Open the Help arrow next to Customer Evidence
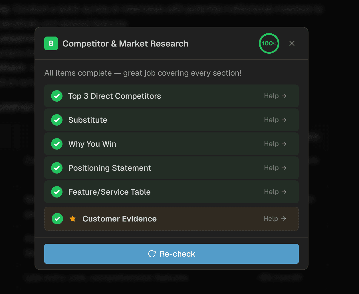The height and width of the screenshot is (294, 359). [274, 219]
